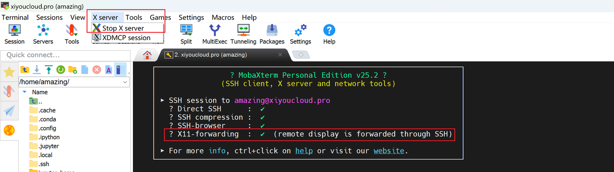Open the Session toolbar icon
This screenshot has width=614, height=172.
(14, 34)
